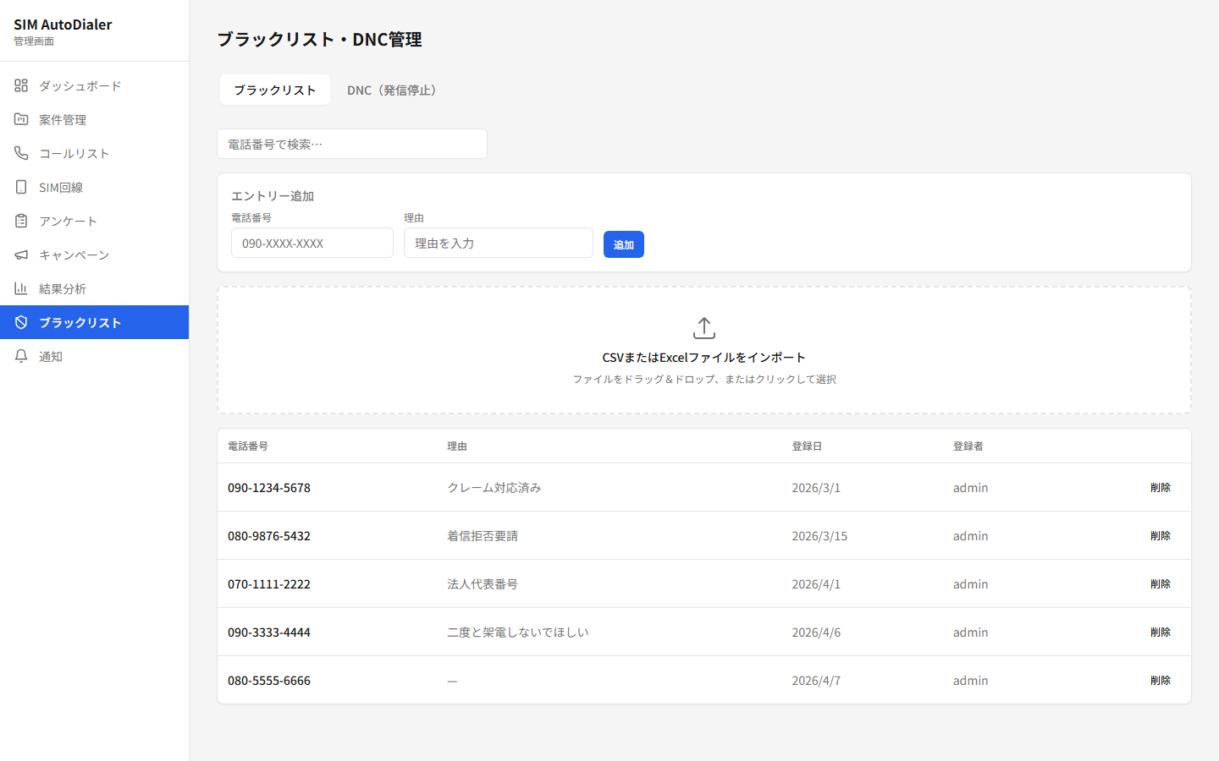Click the blue 追加 button
The image size is (1219, 761).
624,244
